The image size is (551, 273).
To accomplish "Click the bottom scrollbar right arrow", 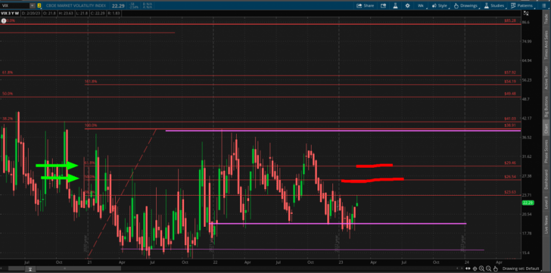I will pos(462,268).
